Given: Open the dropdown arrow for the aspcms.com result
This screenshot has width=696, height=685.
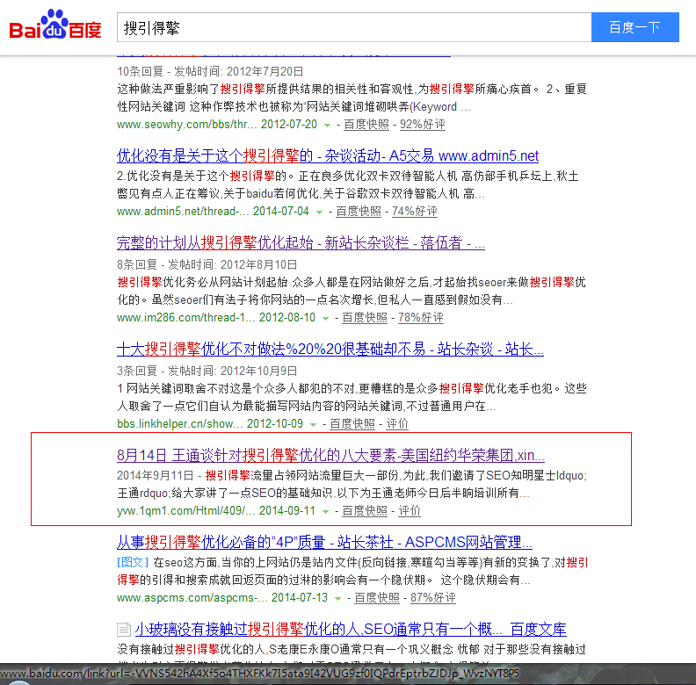Looking at the screenshot, I should coord(337,598).
